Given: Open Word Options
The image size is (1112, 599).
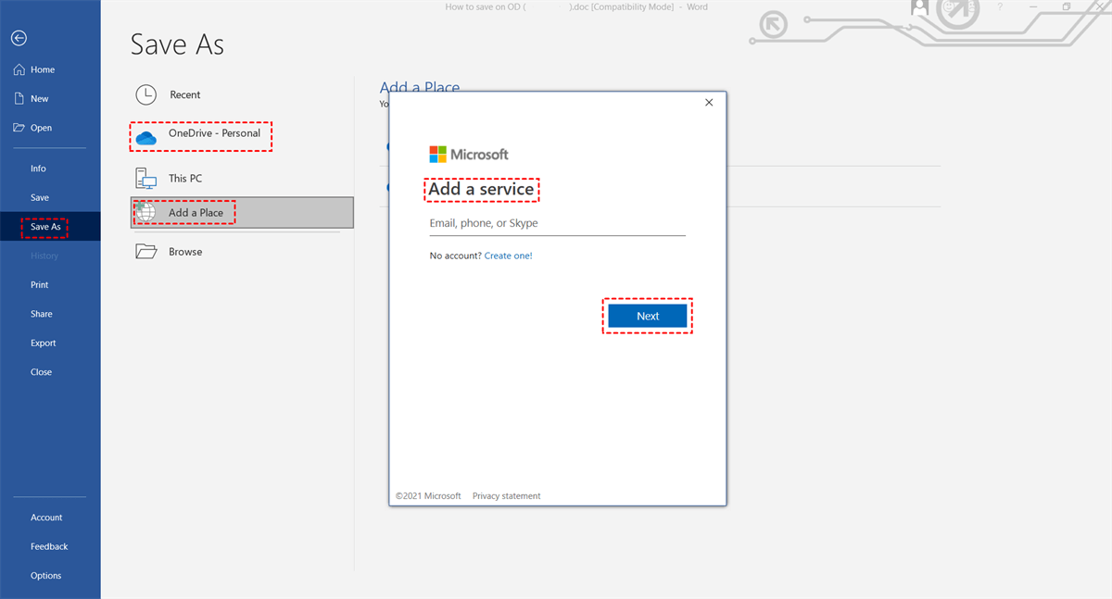Looking at the screenshot, I should tap(45, 576).
